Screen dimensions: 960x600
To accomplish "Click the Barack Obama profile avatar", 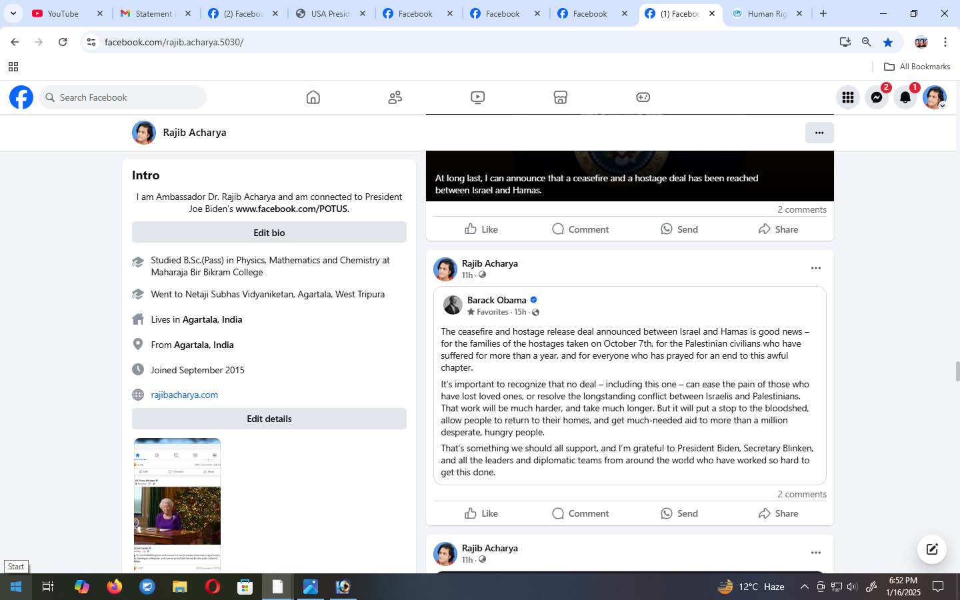I will 453,305.
